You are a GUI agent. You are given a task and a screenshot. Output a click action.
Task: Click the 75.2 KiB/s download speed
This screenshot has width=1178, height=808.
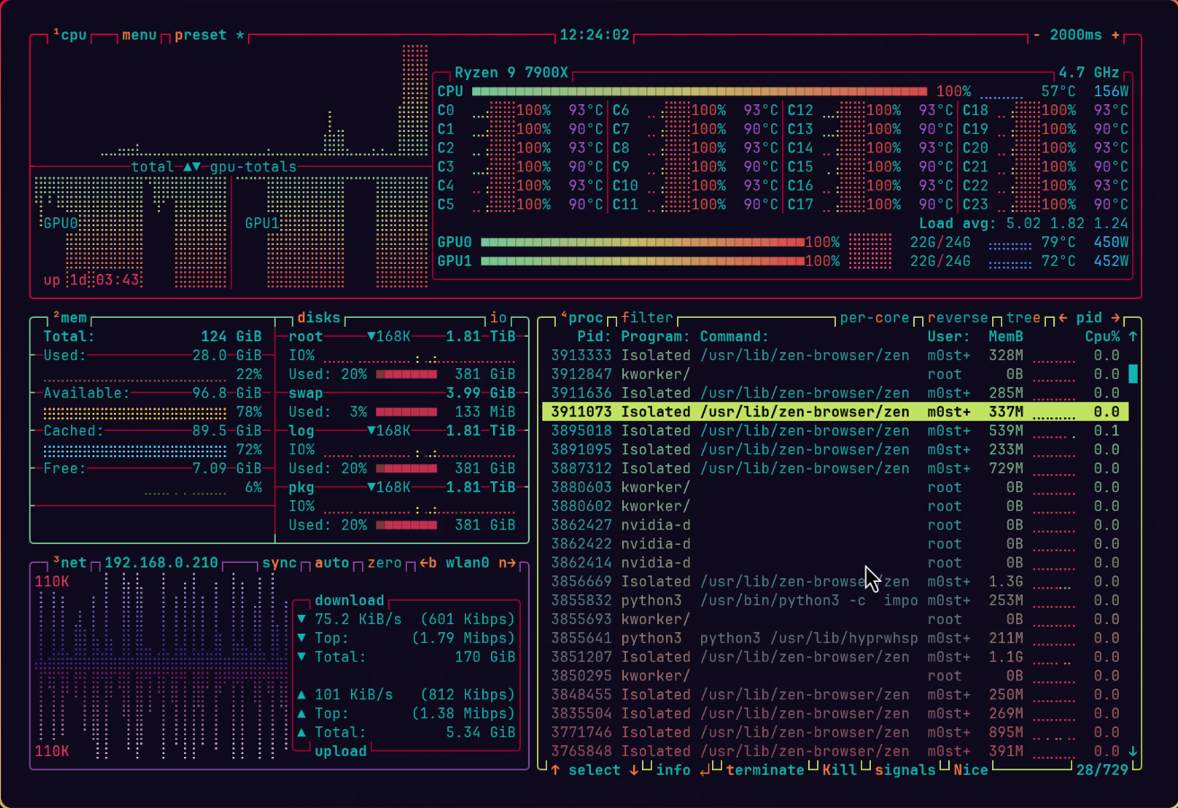pyautogui.click(x=358, y=619)
